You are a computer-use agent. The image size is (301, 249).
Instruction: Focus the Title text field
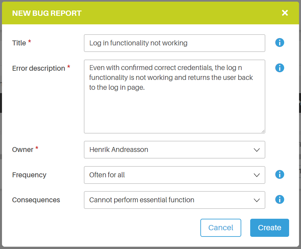point(175,43)
